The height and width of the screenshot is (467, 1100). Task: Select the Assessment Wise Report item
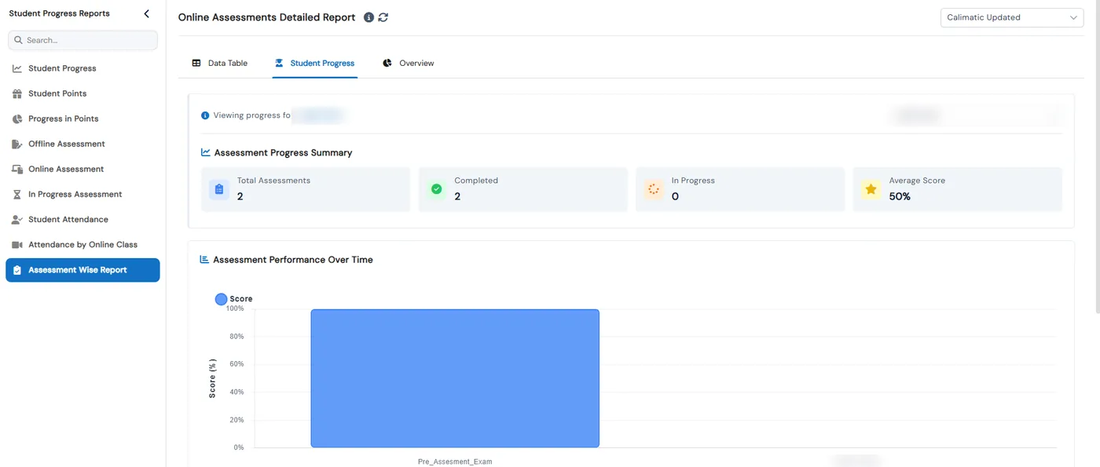point(82,270)
